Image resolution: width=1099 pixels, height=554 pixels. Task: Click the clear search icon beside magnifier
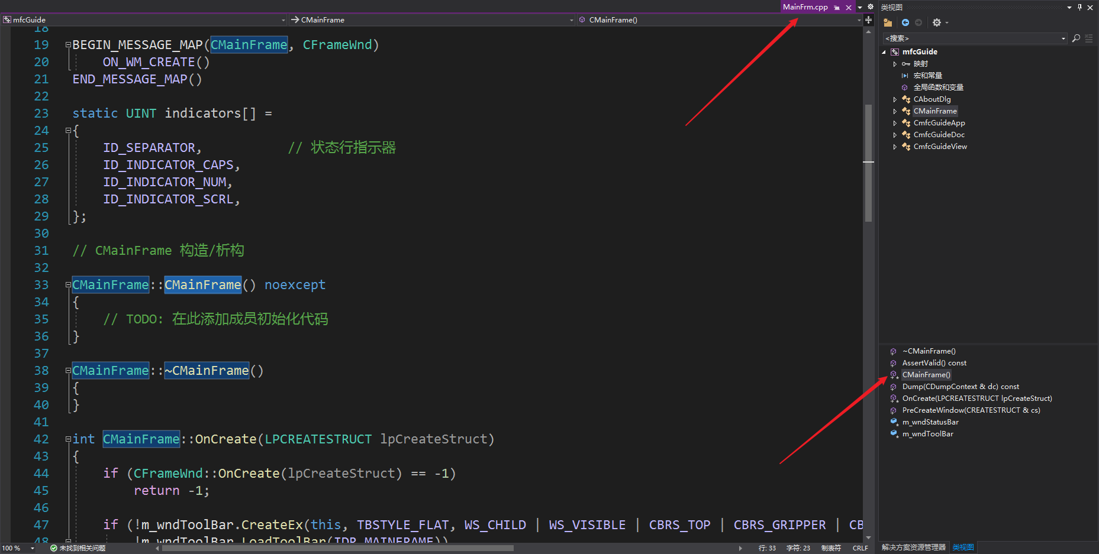pos(1089,38)
